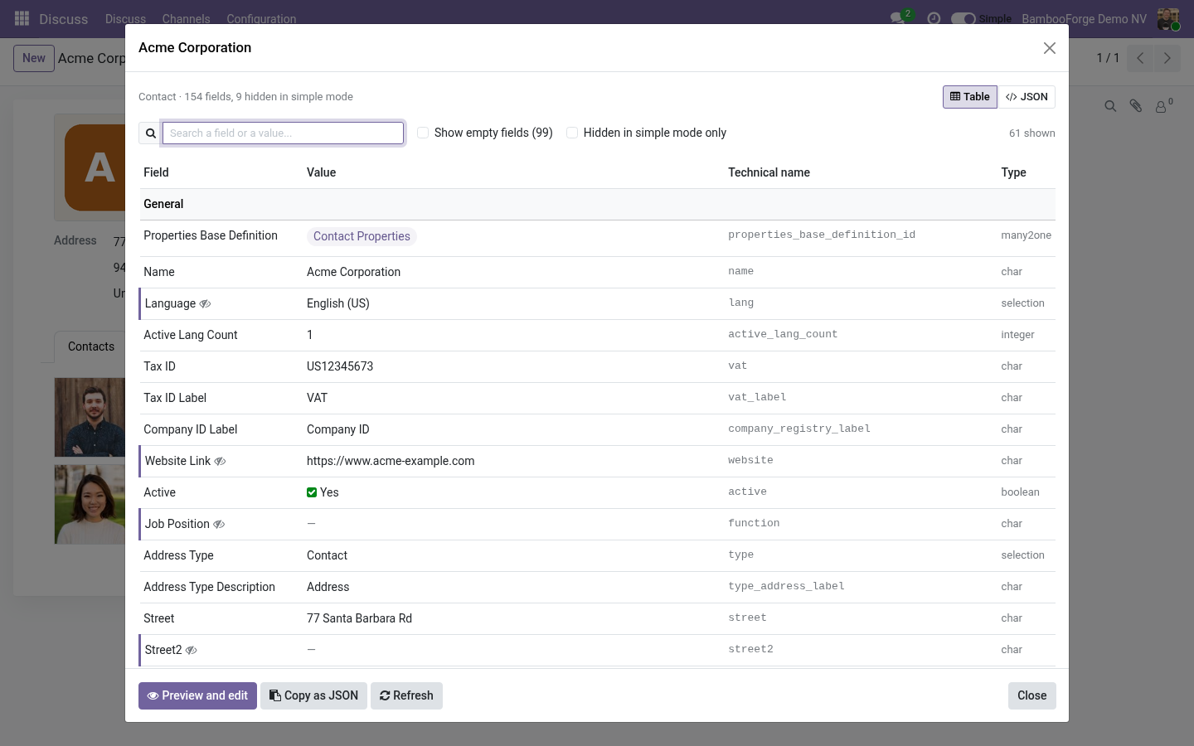Click the hidden-eye icon next to Job Position
The width and height of the screenshot is (1194, 746).
coord(219,525)
